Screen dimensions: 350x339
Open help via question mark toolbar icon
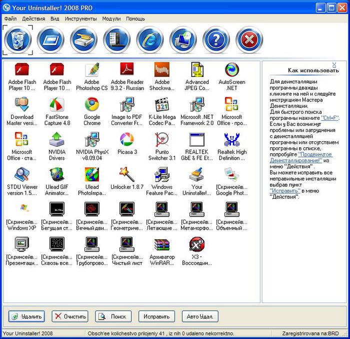216,40
